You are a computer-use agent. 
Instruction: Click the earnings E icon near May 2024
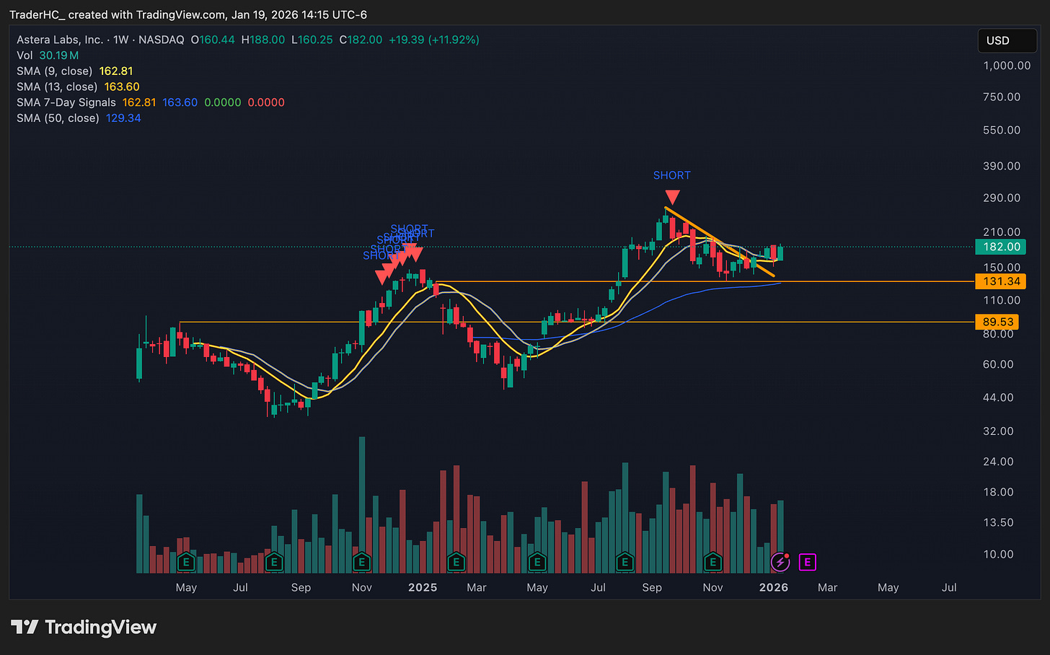(186, 562)
